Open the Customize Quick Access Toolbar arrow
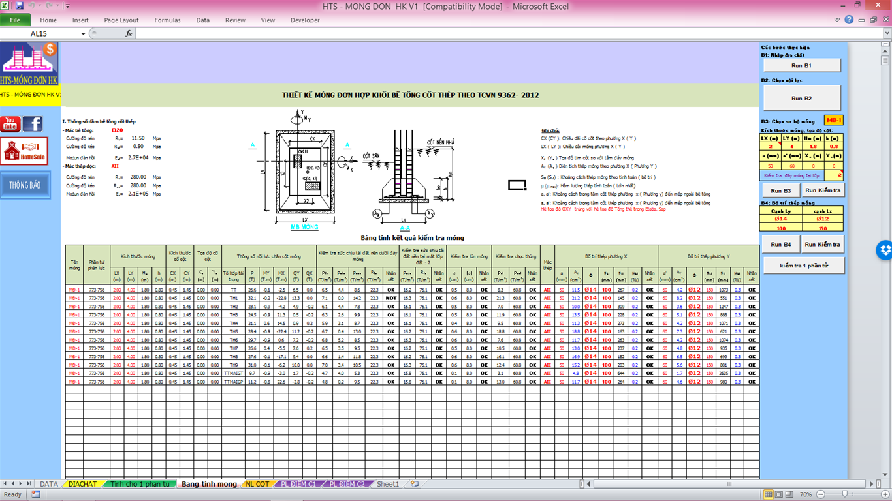 pos(68,6)
